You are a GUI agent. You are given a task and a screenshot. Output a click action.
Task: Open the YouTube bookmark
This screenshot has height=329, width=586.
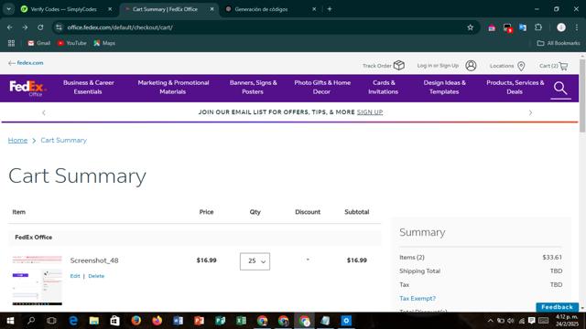(x=71, y=43)
